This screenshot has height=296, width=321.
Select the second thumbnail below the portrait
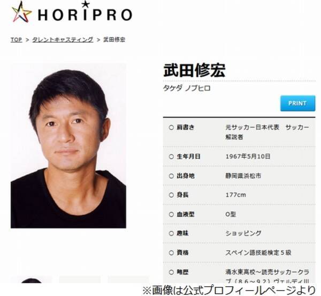(x=80, y=279)
